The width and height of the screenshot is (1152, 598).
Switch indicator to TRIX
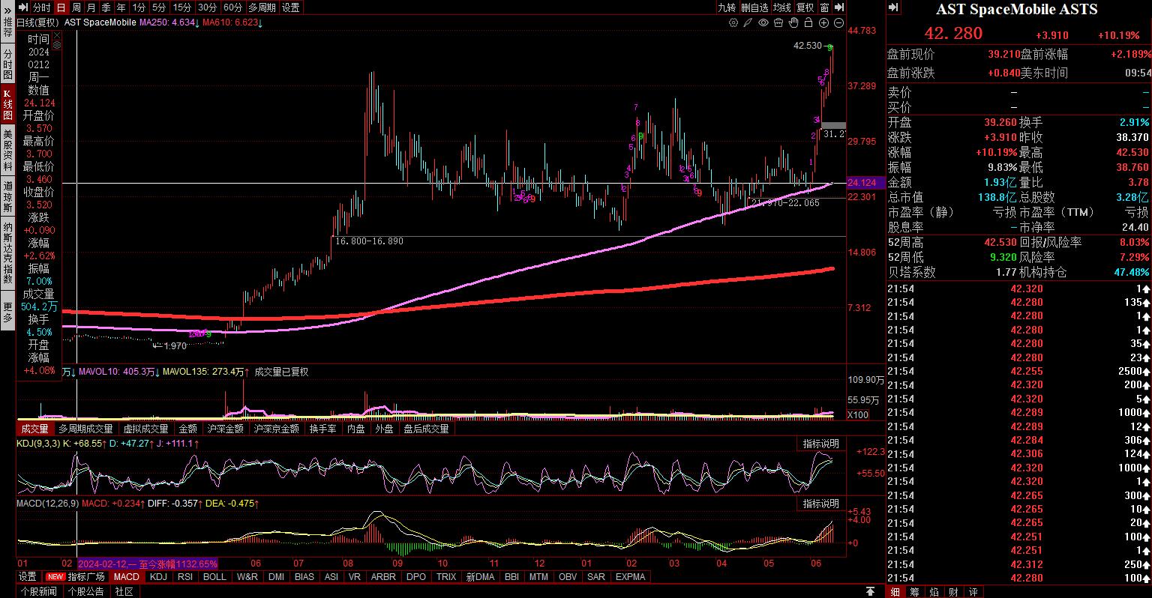pyautogui.click(x=446, y=577)
